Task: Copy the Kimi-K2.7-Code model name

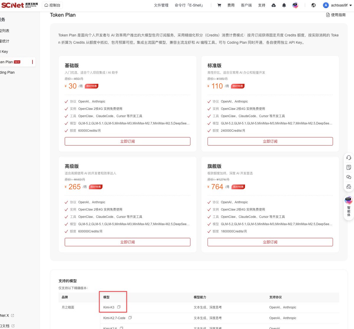Action: 130,318
